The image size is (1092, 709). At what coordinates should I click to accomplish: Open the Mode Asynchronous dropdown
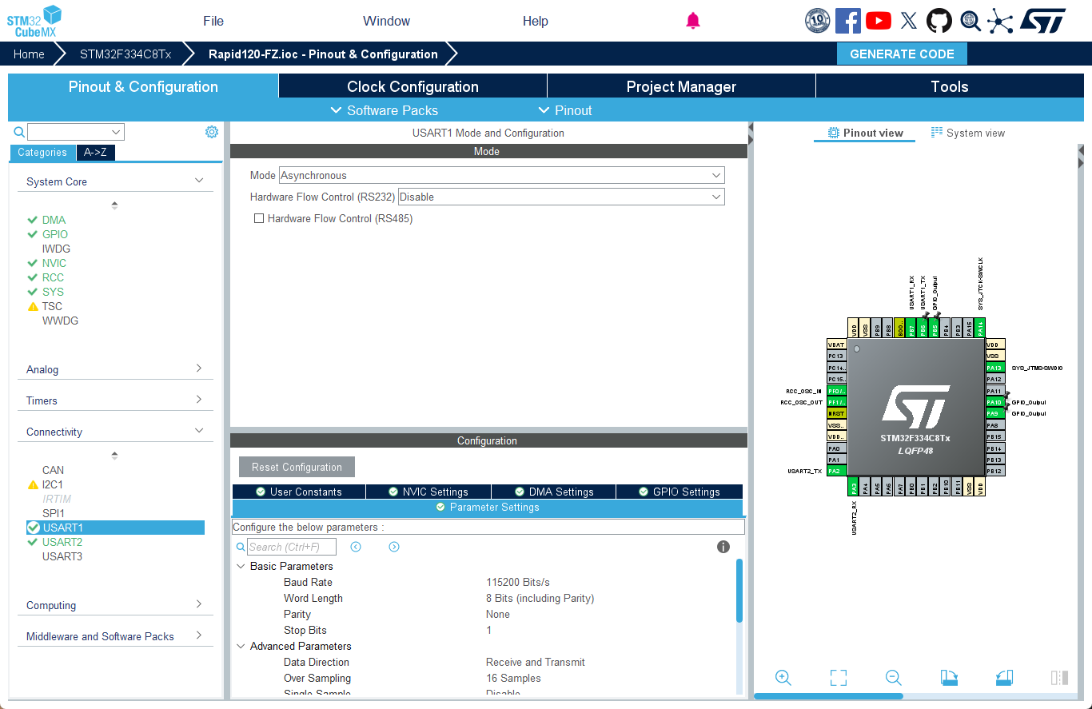(x=501, y=175)
